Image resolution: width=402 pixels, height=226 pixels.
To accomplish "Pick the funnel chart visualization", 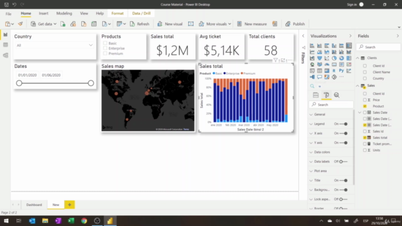I will [320, 58].
